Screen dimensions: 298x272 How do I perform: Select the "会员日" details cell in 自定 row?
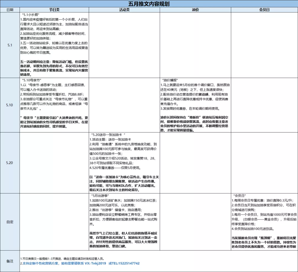click(264, 222)
